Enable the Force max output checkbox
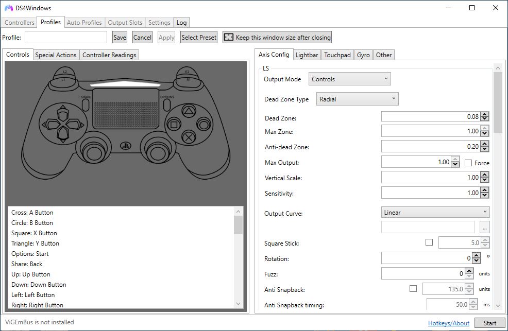This screenshot has width=508, height=331. (468, 163)
